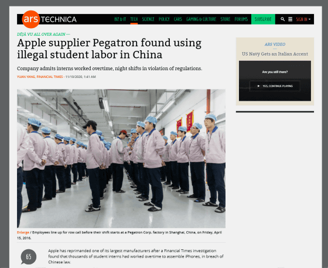Viewport: 328px width, 268px height.
Task: Visit the Store link
Action: [225, 19]
